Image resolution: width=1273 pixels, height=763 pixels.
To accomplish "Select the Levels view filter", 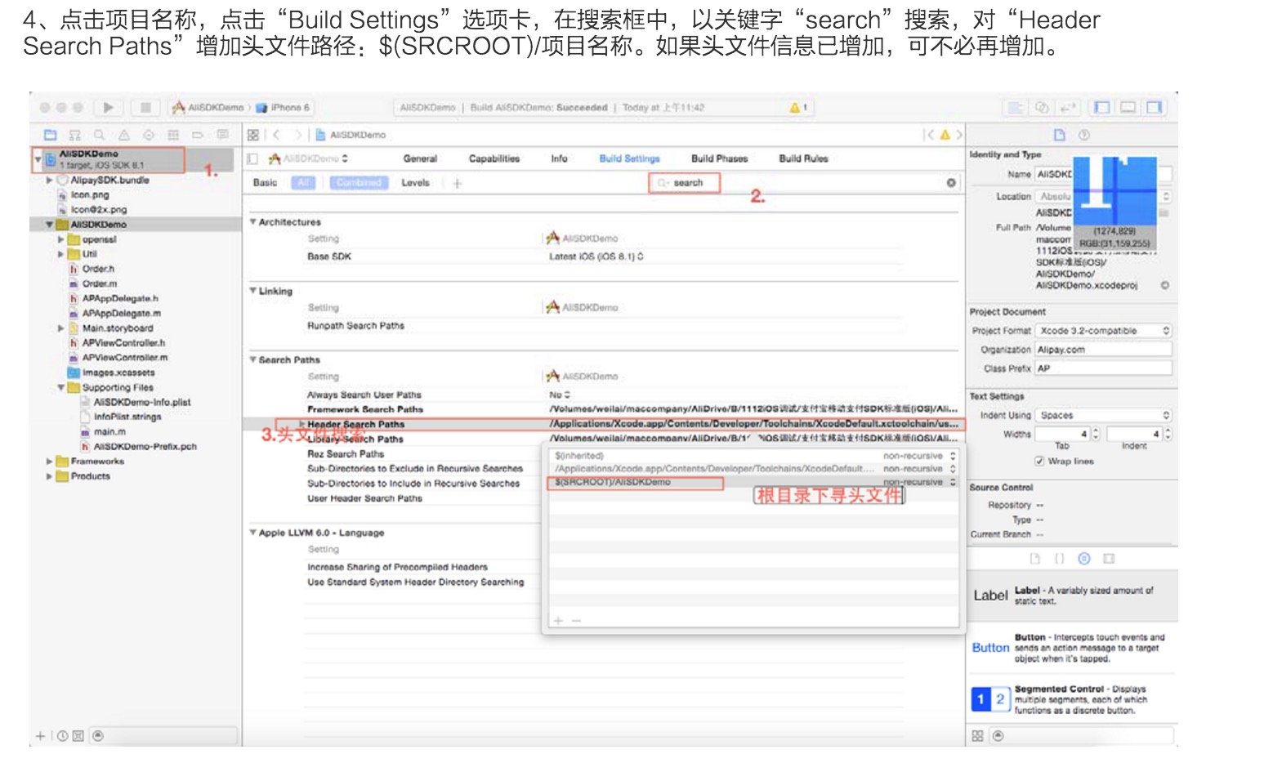I will pos(415,183).
